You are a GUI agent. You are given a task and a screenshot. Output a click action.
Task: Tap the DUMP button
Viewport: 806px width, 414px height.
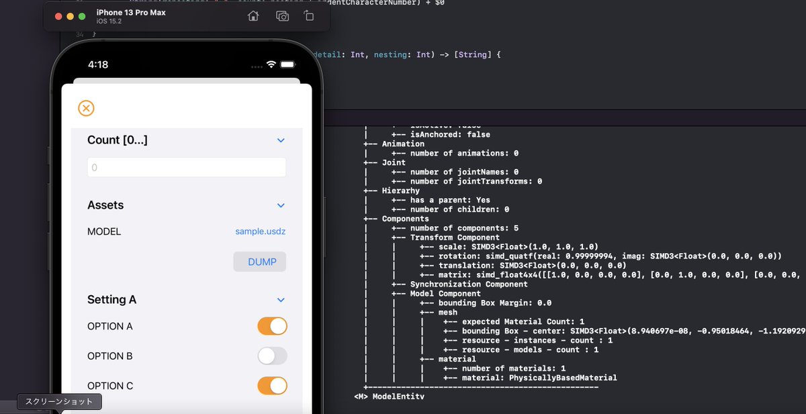click(260, 262)
